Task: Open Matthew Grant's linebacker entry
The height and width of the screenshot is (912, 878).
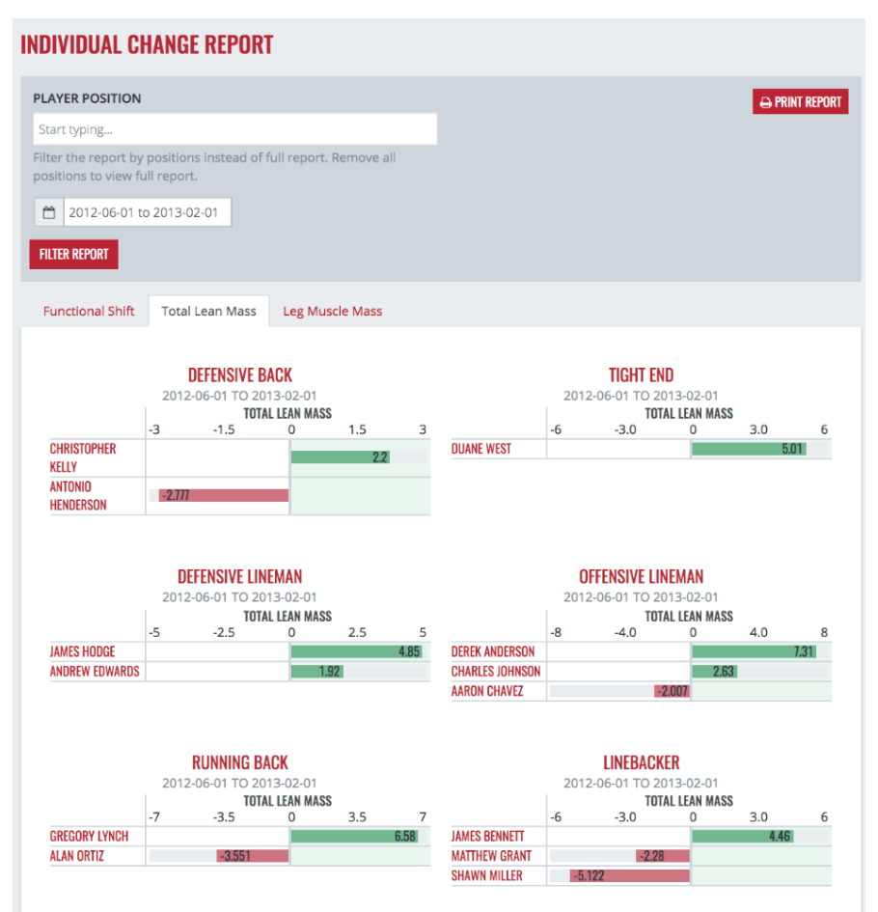Action: pos(491,856)
